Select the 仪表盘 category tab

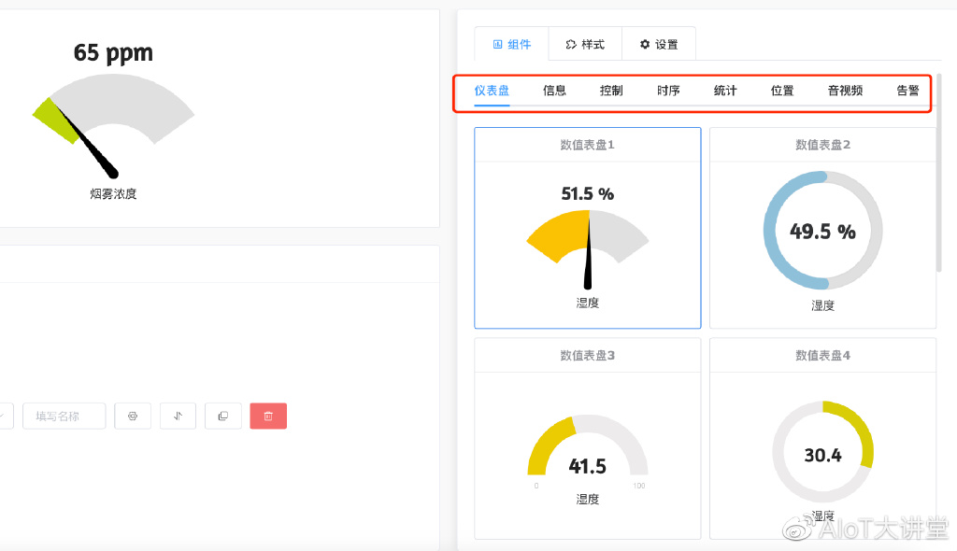pyautogui.click(x=492, y=91)
